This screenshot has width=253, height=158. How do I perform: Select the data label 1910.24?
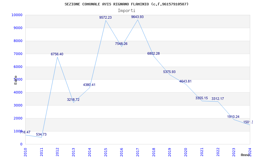click(233, 117)
